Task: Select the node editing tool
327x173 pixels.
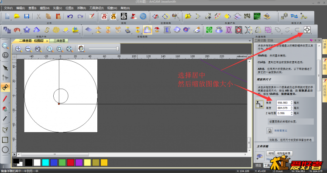Action: click(x=5, y=78)
